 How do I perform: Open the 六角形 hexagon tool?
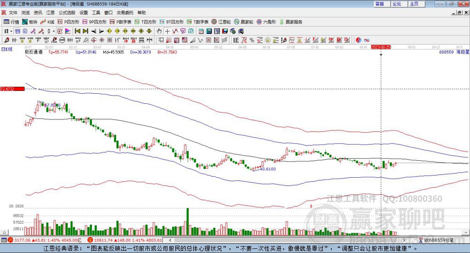coord(266,22)
